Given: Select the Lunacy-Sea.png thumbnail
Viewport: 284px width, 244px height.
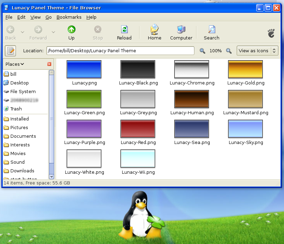Looking at the screenshot, I should [192, 129].
